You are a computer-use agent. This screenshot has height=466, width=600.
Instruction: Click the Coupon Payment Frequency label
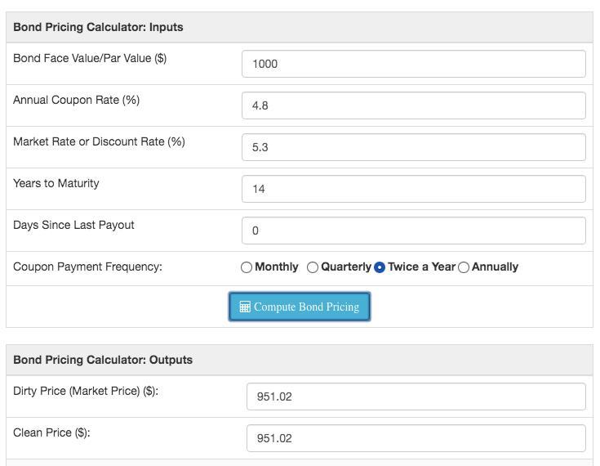pyautogui.click(x=87, y=267)
